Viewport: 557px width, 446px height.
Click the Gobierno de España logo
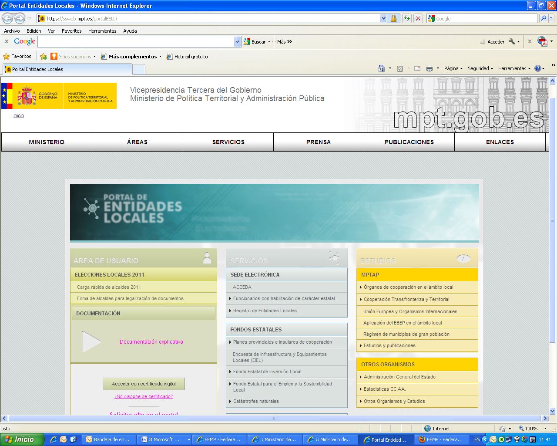[x=59, y=96]
